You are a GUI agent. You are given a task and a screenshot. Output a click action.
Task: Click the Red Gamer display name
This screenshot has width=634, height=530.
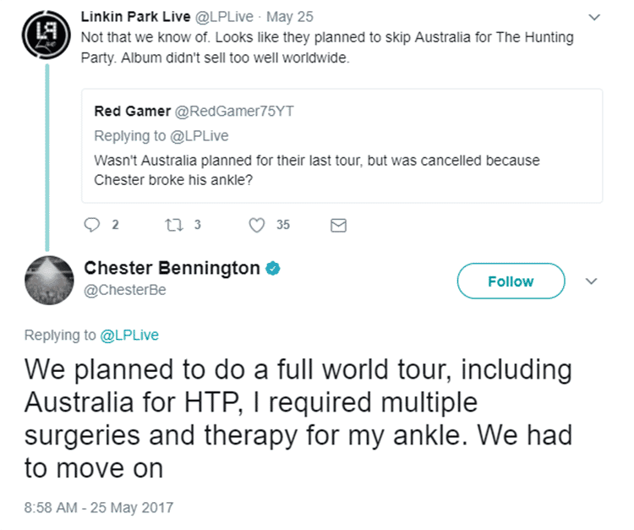point(131,112)
